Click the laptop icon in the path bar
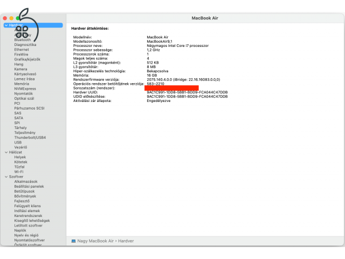The width and height of the screenshot is (345, 259). (x=73, y=241)
